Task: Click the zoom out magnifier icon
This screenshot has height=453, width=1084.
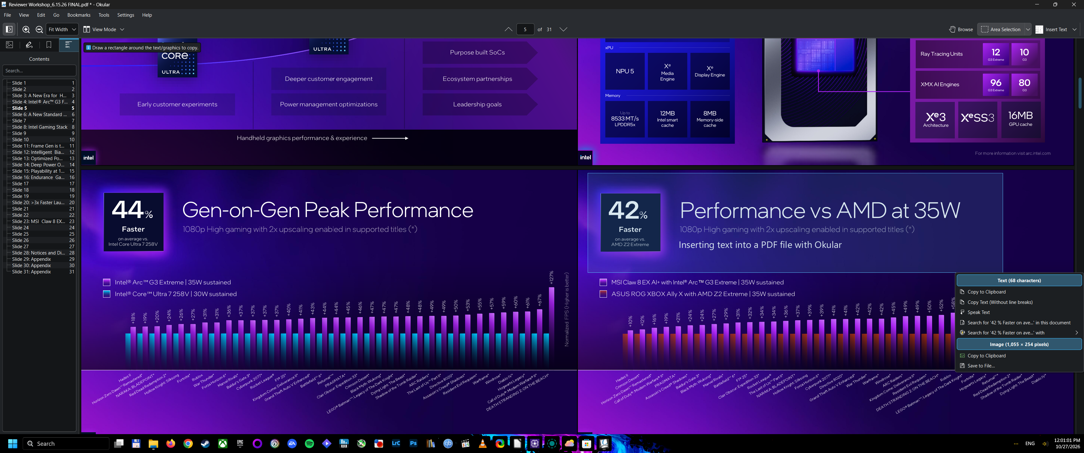Action: click(x=39, y=30)
